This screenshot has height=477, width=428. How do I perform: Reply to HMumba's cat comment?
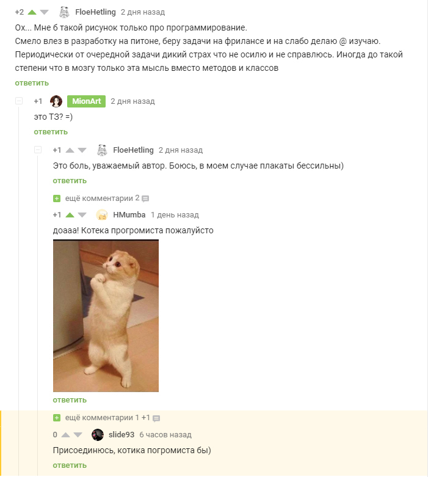(70, 400)
